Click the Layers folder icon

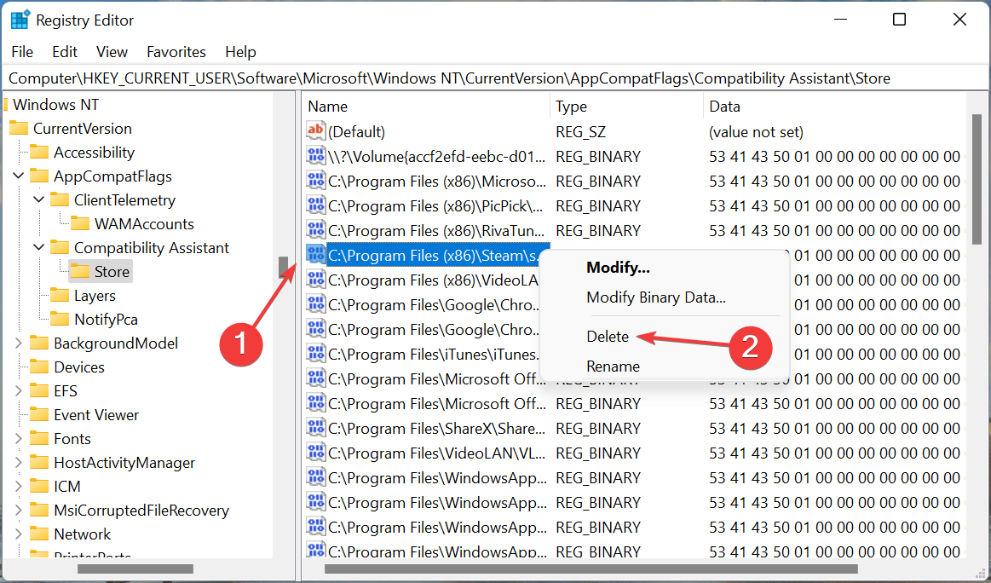pos(60,295)
